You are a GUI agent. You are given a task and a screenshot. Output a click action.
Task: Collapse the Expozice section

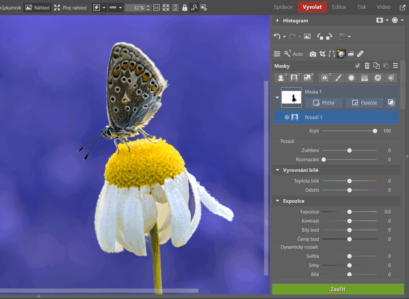[278, 201]
